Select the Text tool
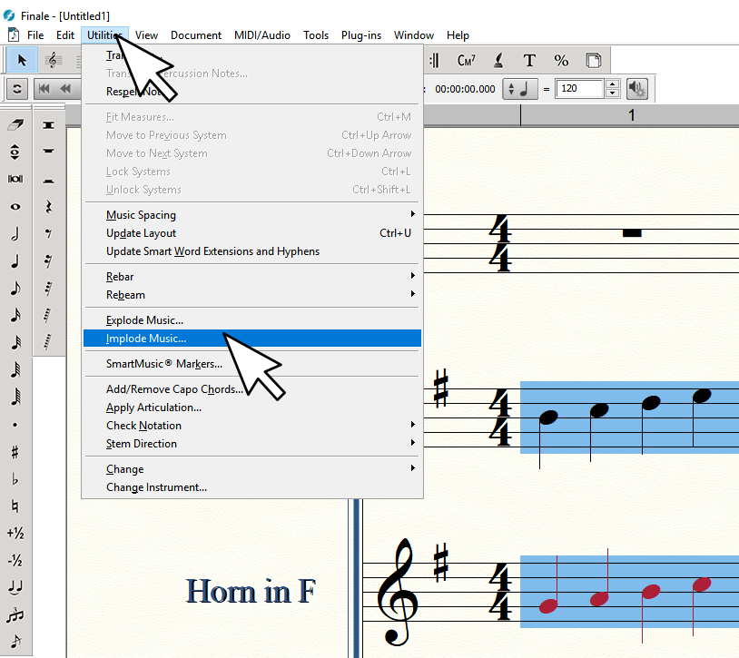This screenshot has height=658, width=739. click(x=529, y=61)
